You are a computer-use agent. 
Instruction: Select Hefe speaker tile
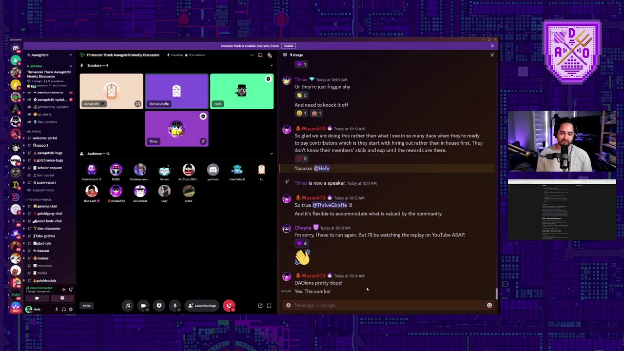tap(242, 91)
